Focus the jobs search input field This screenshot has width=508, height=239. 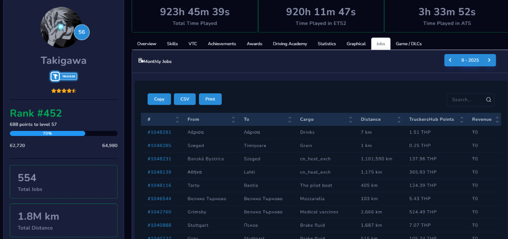(466, 100)
